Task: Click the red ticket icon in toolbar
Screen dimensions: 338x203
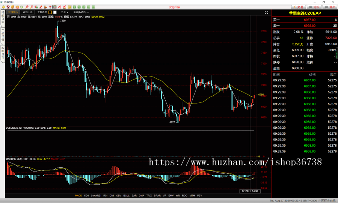Action: coord(17,7)
